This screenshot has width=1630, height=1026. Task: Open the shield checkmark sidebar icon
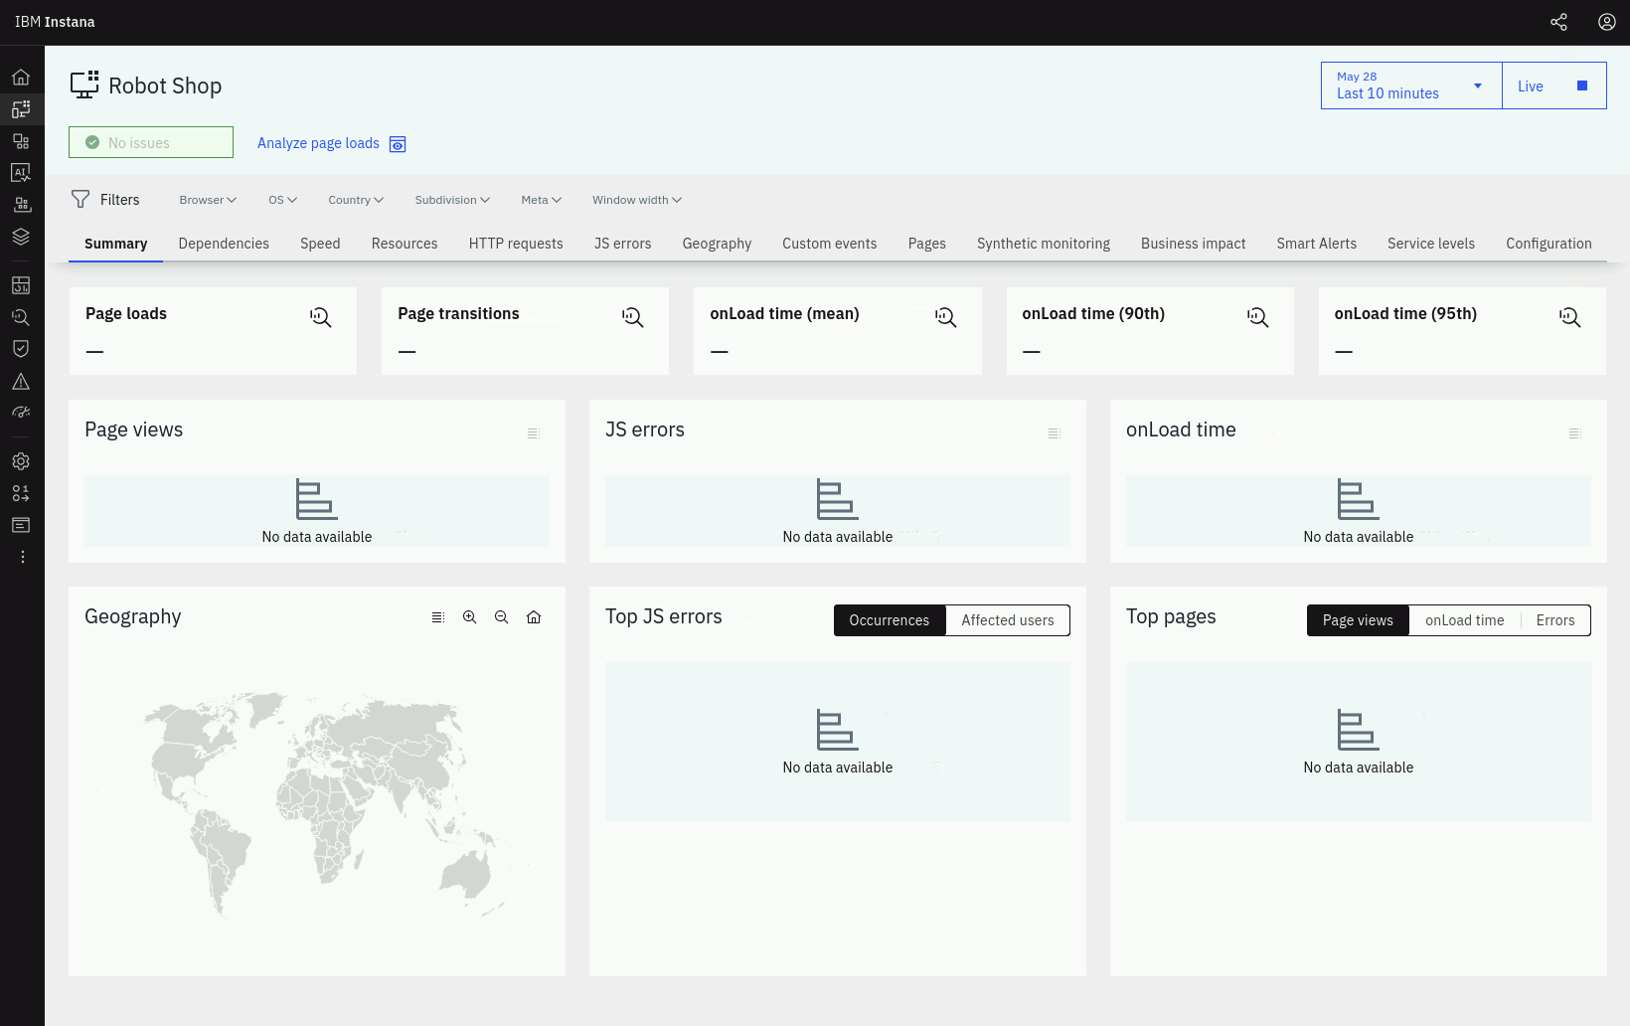(21, 349)
